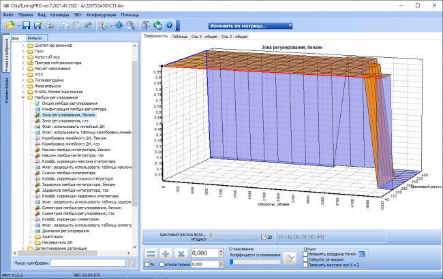Open the 'Команды' menu

tap(59, 15)
